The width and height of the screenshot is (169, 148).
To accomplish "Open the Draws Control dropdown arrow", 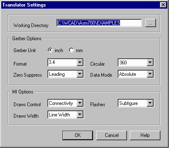I will click(80, 103).
